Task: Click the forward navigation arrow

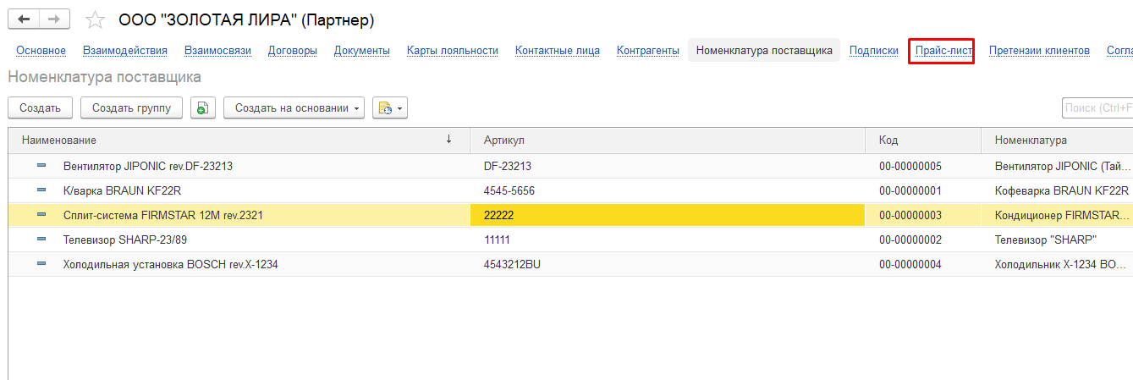Action: [54, 19]
